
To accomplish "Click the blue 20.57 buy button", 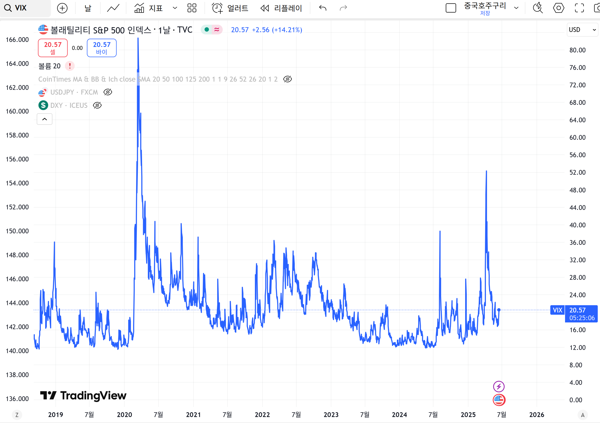I will [x=102, y=48].
